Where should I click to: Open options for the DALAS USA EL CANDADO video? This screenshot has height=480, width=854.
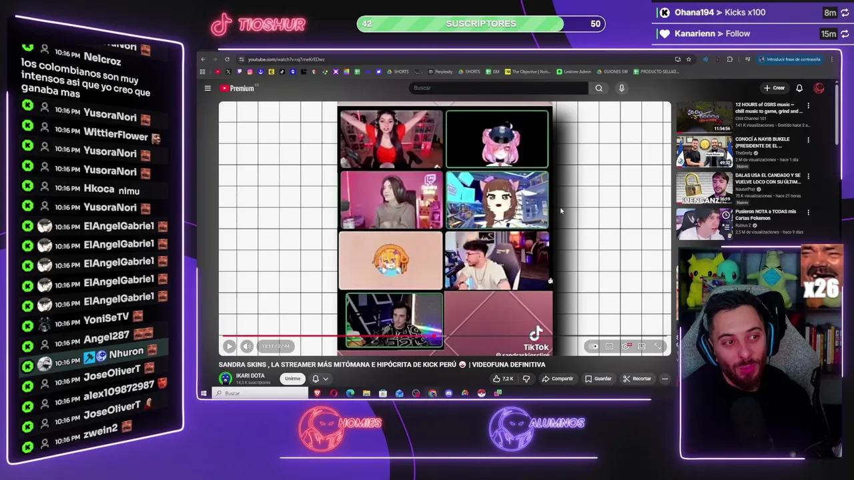[809, 177]
